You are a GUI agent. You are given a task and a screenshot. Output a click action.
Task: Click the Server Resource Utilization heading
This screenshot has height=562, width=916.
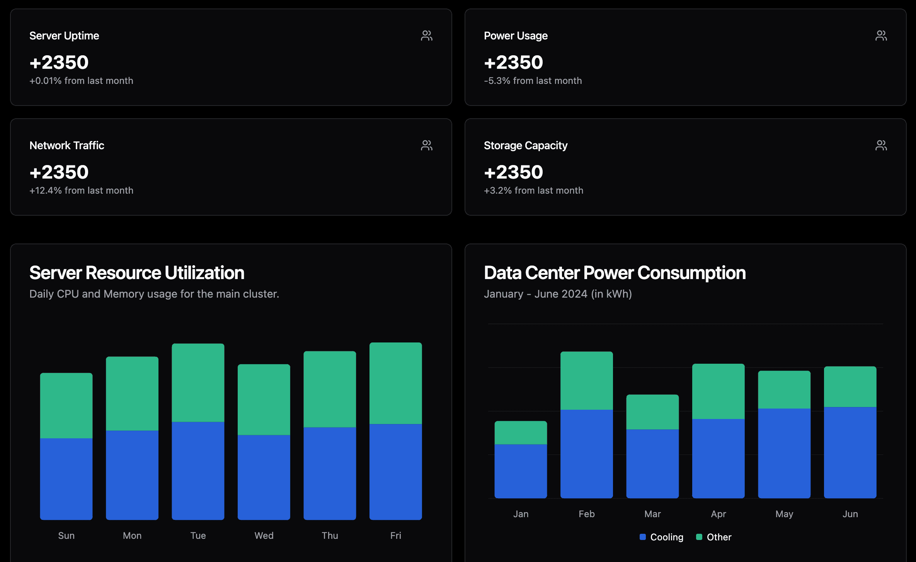(x=137, y=273)
